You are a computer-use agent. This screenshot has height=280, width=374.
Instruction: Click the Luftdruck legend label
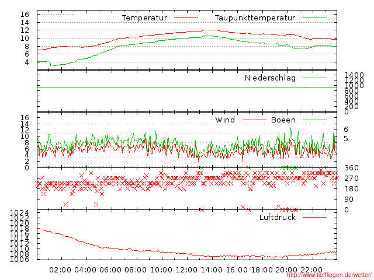coord(278,217)
